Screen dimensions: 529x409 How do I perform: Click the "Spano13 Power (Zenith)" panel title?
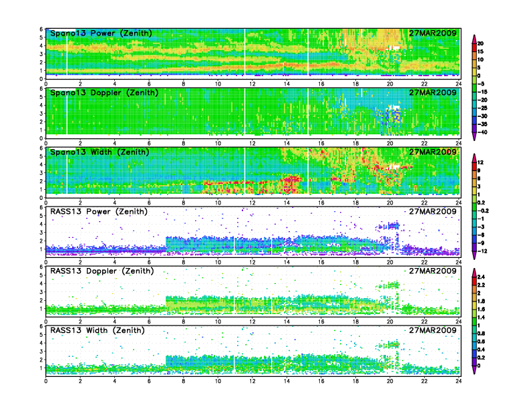click(101, 33)
